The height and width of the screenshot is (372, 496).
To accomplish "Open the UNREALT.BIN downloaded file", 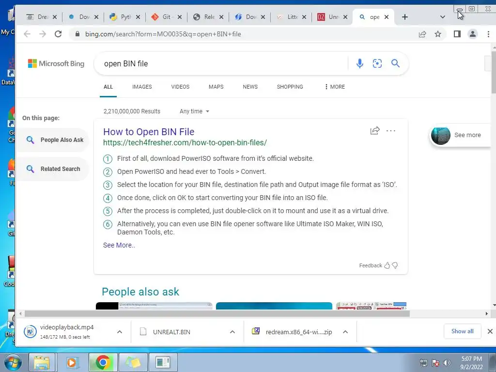I will pos(172,332).
